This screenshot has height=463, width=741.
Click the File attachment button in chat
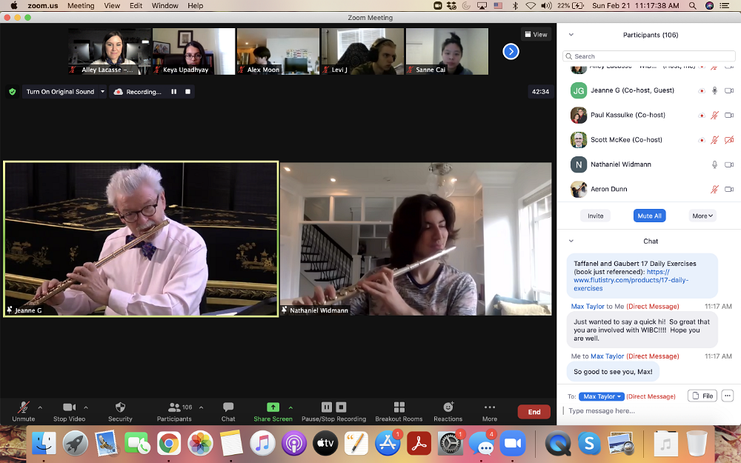point(702,396)
